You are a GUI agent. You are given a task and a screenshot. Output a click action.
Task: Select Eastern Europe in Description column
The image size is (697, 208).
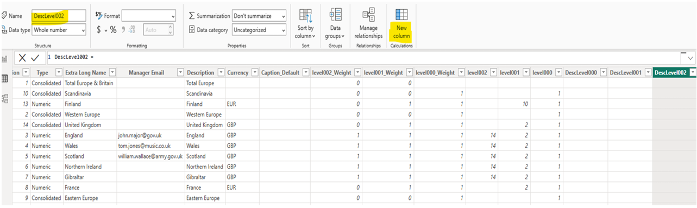coord(205,198)
